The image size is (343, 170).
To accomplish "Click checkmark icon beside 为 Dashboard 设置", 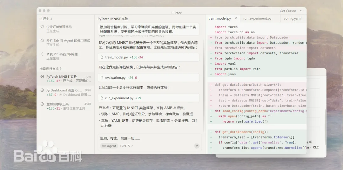I will (42, 90).
